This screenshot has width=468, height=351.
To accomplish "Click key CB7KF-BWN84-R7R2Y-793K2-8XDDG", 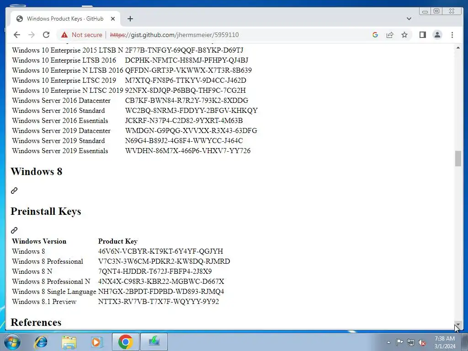I will [186, 101].
